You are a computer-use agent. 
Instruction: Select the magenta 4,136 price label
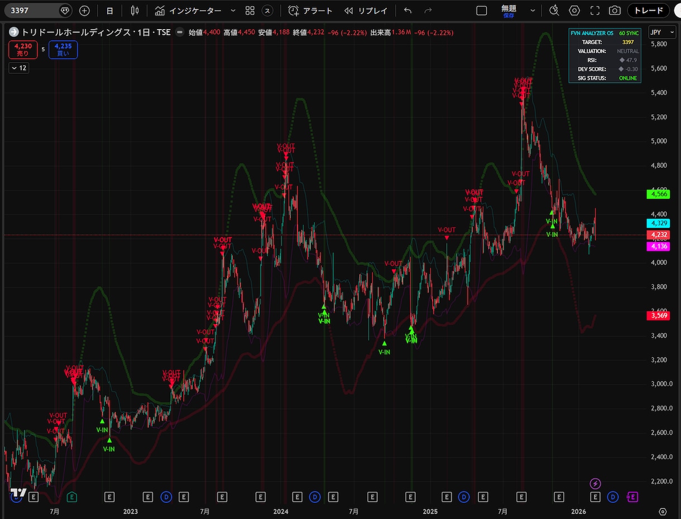click(658, 246)
